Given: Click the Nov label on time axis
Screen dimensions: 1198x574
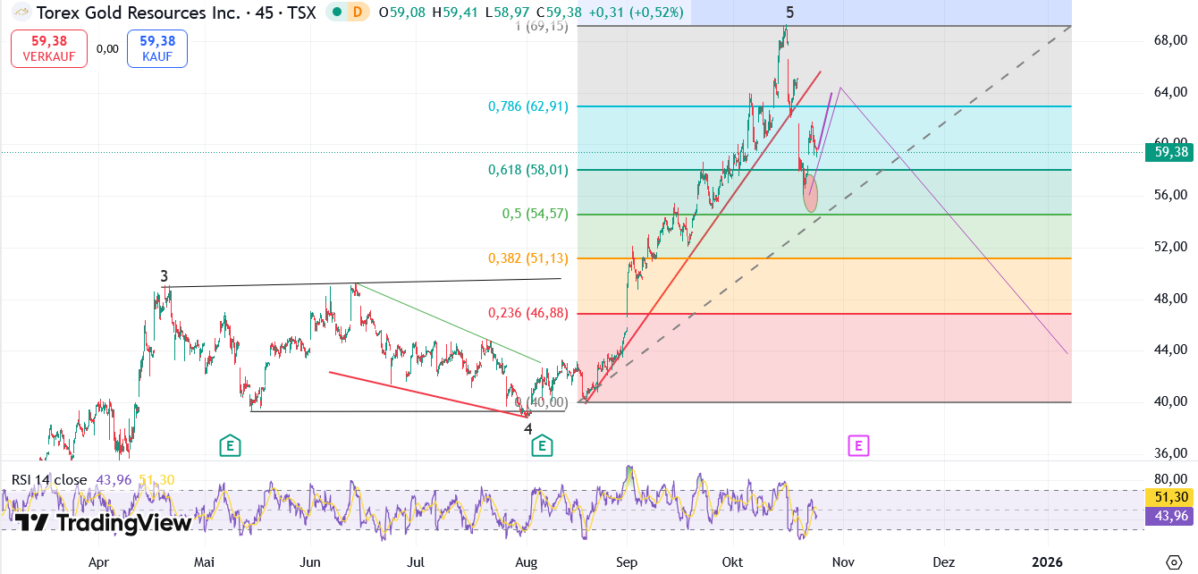Looking at the screenshot, I should (x=843, y=562).
